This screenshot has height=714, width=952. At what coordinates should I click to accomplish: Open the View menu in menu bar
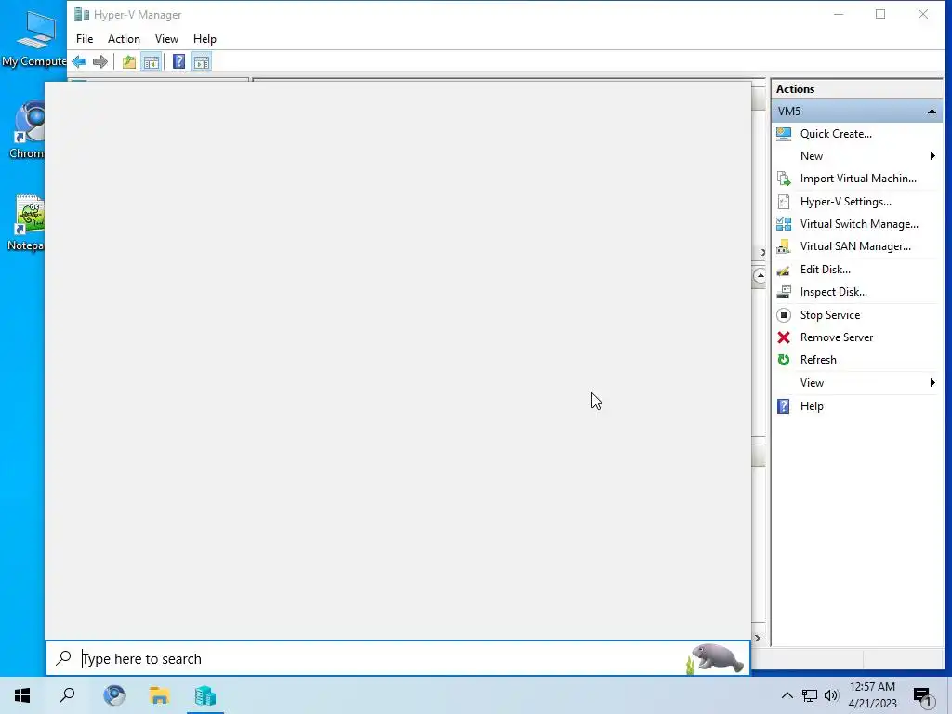click(166, 39)
